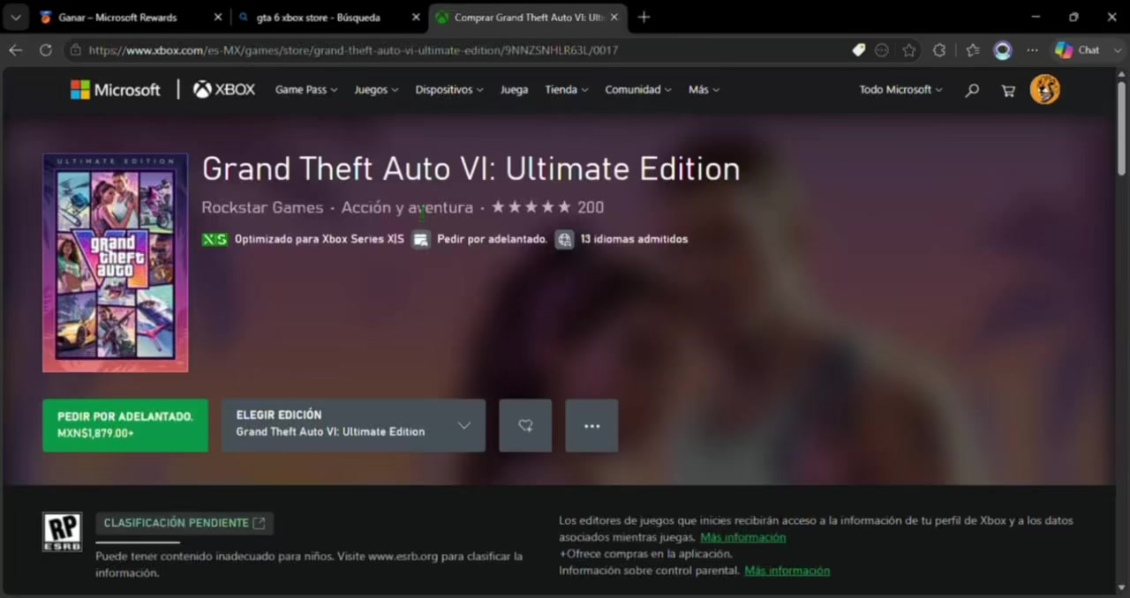The image size is (1130, 598).
Task: Close the gta 6 xbox store search tab
Action: click(416, 18)
